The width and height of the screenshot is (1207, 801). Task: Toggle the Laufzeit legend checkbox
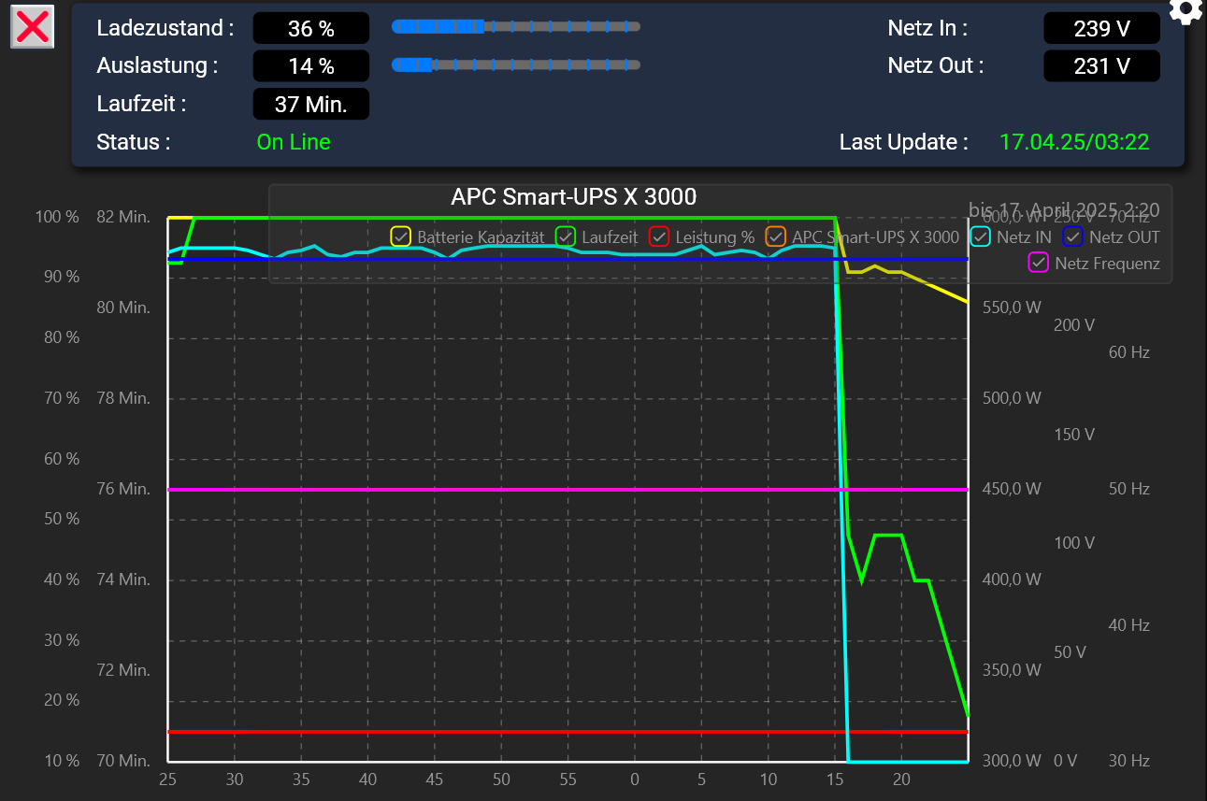pyautogui.click(x=566, y=236)
